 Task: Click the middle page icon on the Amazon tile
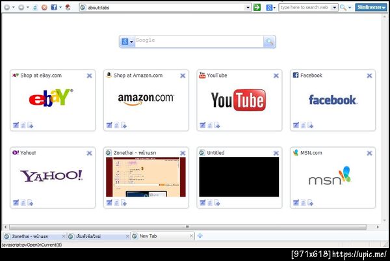(x=116, y=125)
